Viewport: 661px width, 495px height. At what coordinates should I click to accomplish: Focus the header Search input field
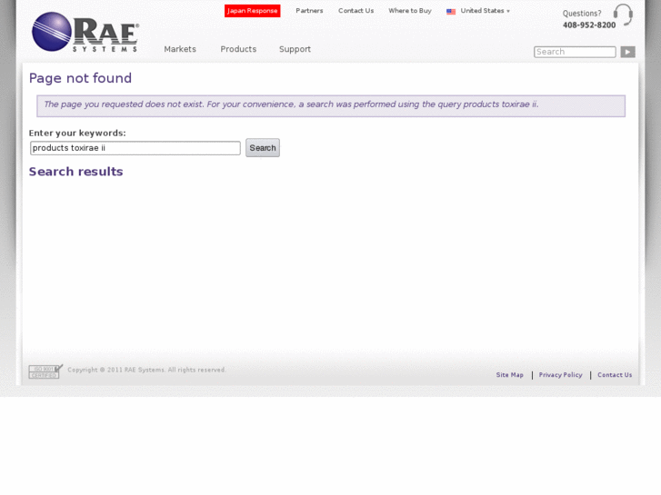[575, 52]
